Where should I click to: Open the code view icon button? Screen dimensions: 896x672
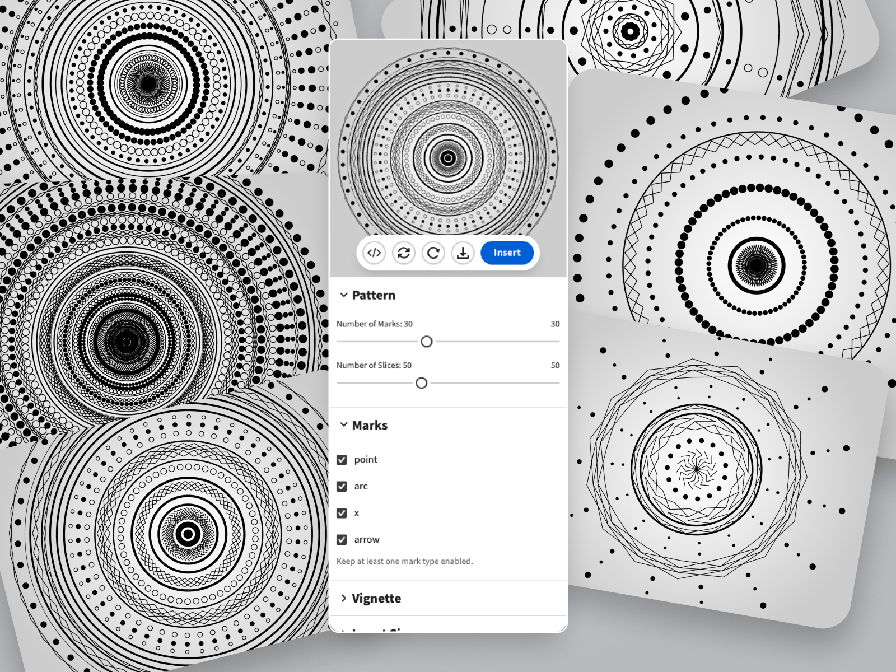[374, 253]
